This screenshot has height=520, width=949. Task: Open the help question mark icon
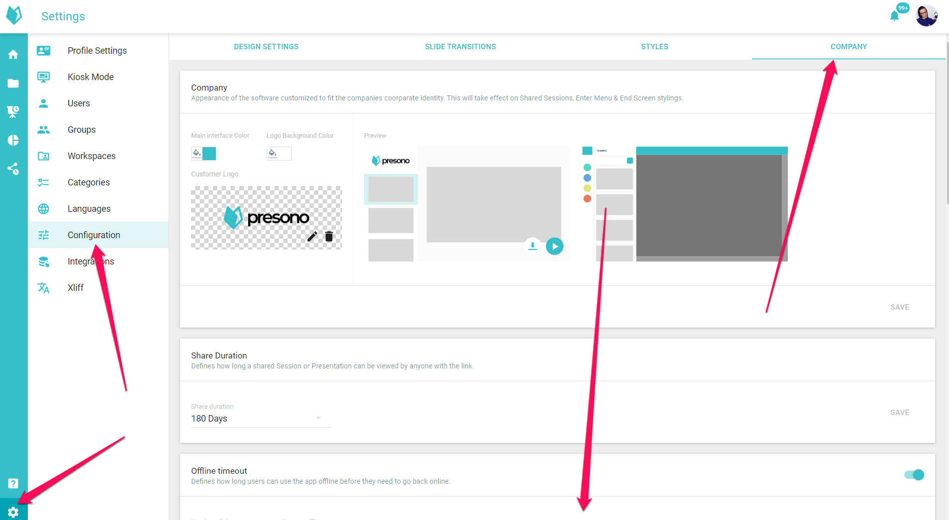[x=13, y=483]
